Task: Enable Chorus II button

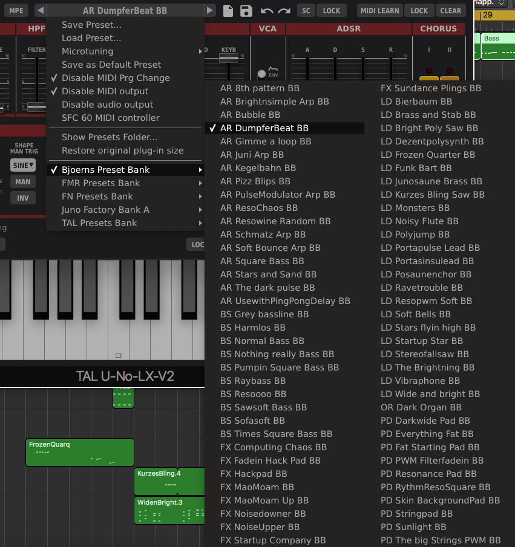Action: 449,79
